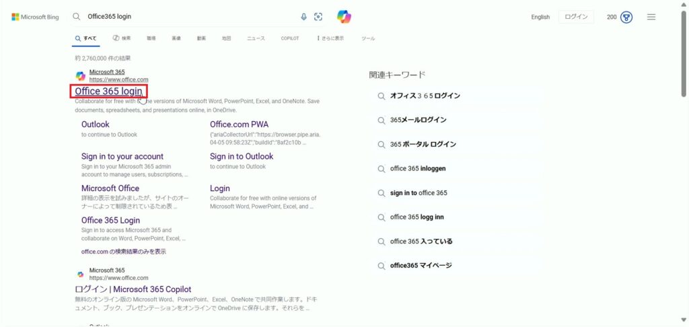Click search icon beside sign in to office 365
This screenshot has height=327, width=689.
pos(382,193)
